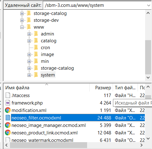The image size is (152, 149).
Task: Click the remote site path input field
Action: (95, 5)
